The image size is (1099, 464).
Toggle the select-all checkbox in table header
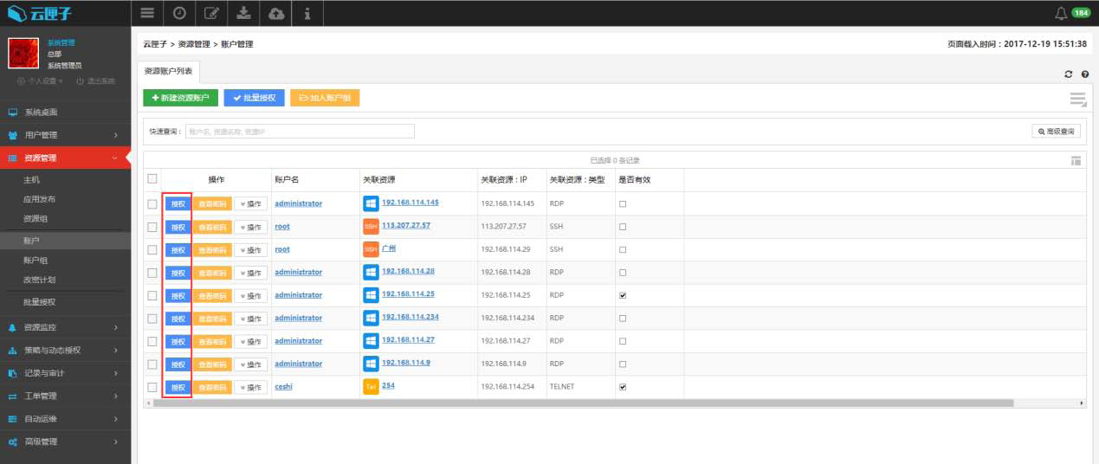152,178
